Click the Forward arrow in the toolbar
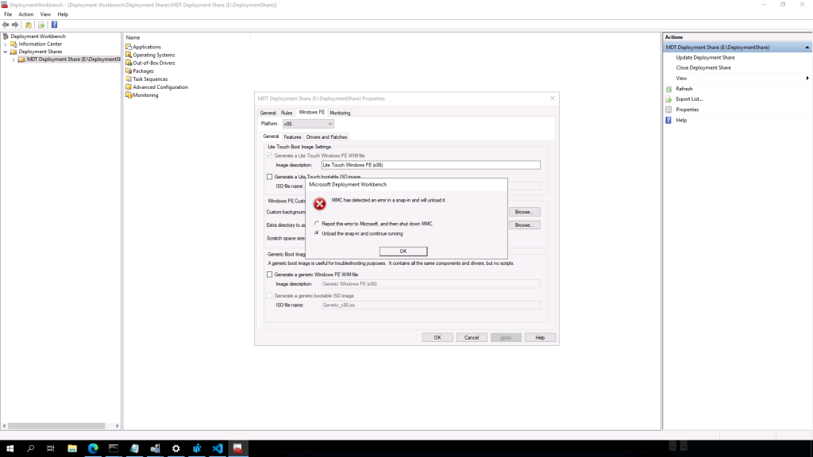The height and width of the screenshot is (457, 813). click(x=16, y=25)
